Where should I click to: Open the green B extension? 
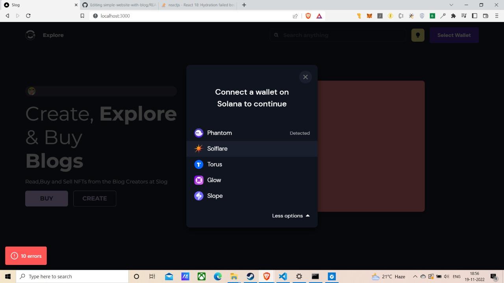coord(432,16)
